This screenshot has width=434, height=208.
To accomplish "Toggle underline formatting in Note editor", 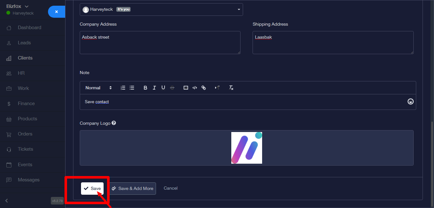I will click(163, 88).
